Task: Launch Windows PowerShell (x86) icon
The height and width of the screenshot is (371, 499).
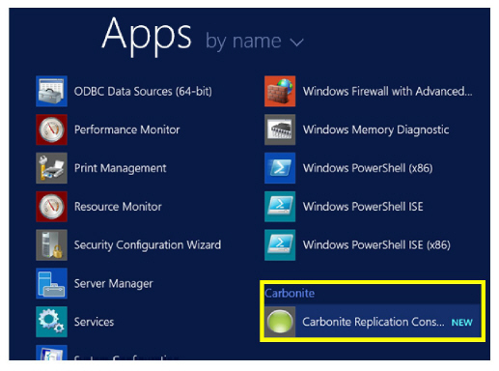Action: click(x=280, y=168)
